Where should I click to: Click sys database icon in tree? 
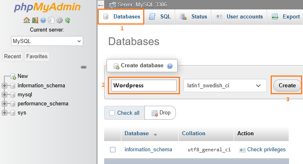click(13, 113)
